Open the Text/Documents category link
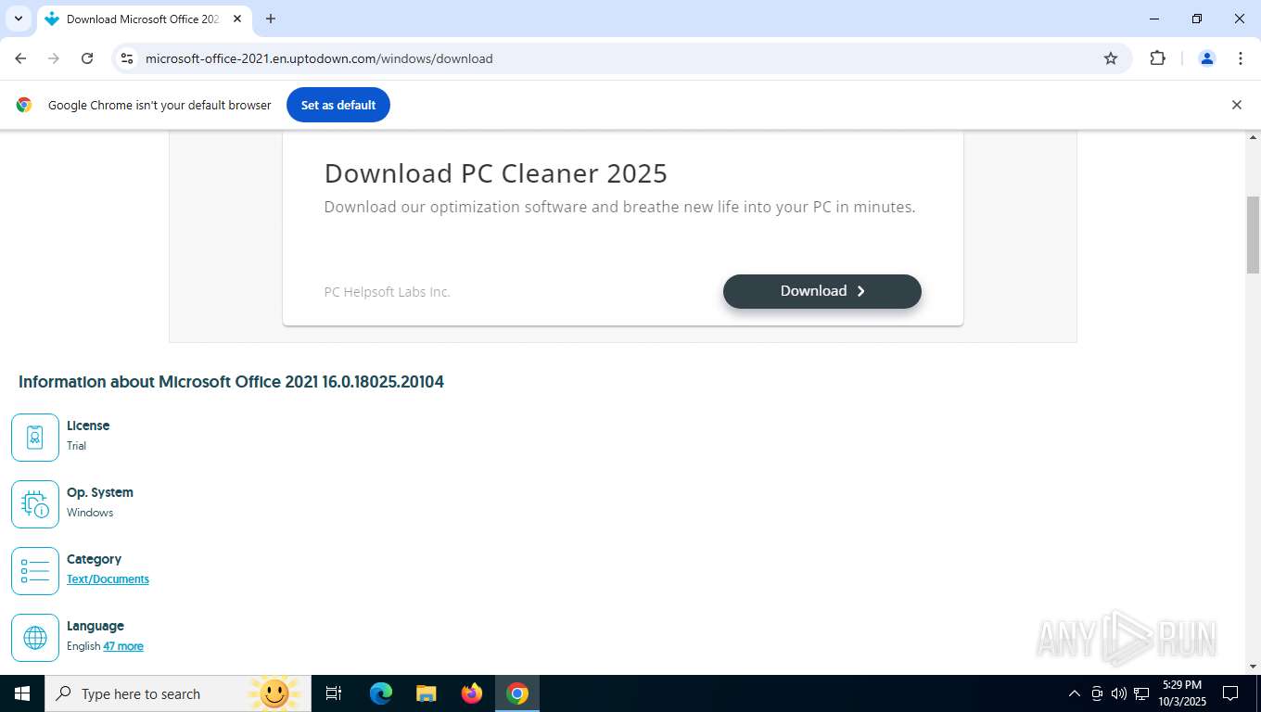The image size is (1261, 712). [108, 579]
